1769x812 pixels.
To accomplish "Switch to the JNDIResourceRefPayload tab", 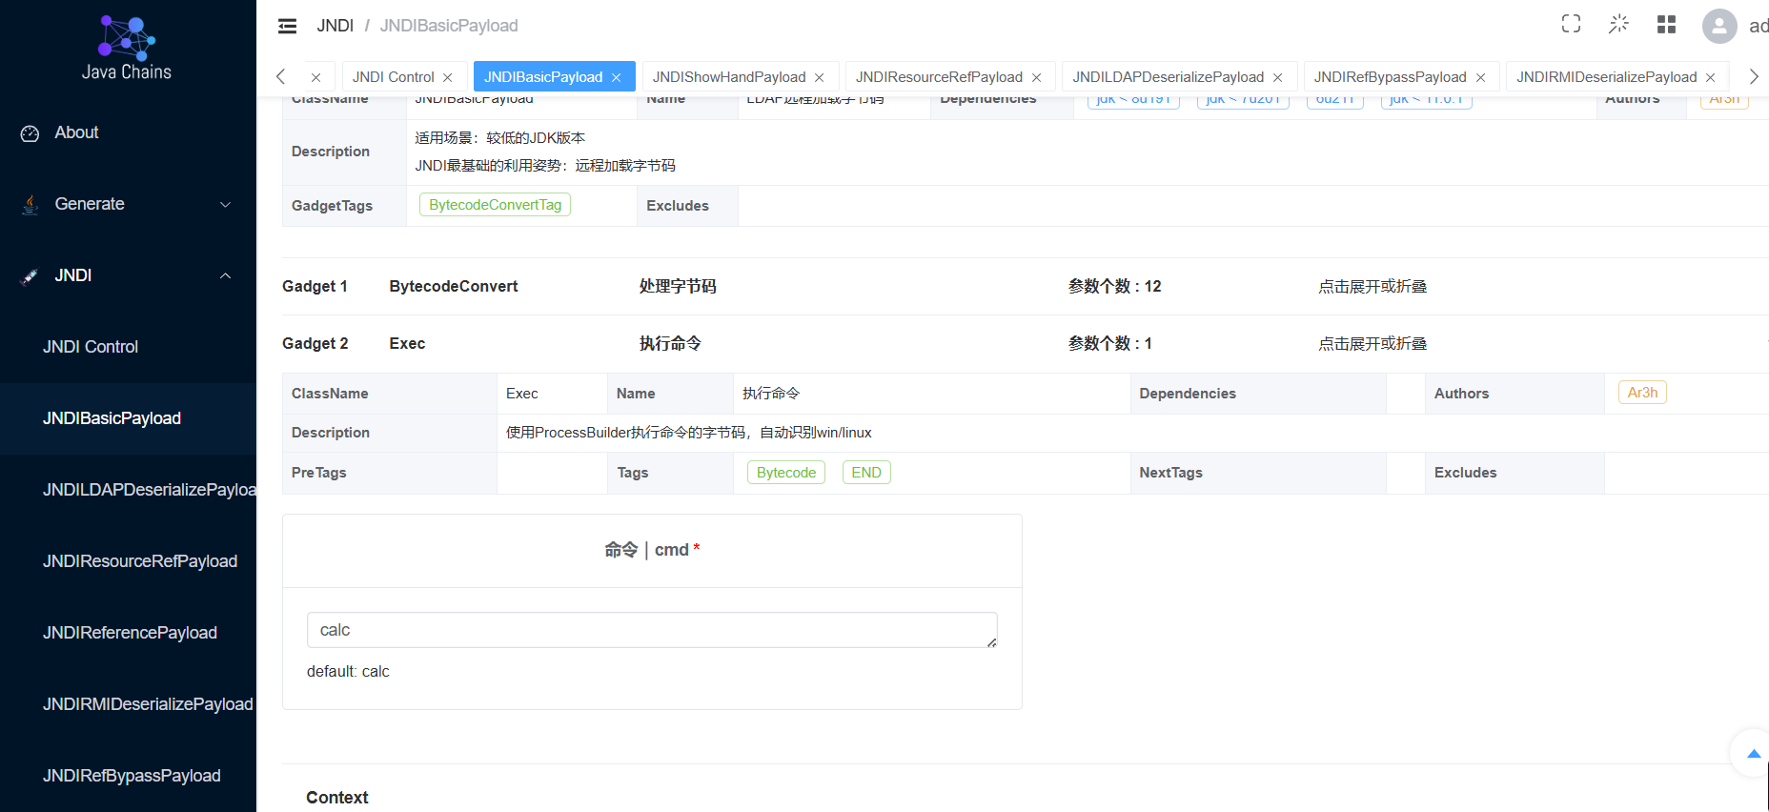I will tap(939, 77).
